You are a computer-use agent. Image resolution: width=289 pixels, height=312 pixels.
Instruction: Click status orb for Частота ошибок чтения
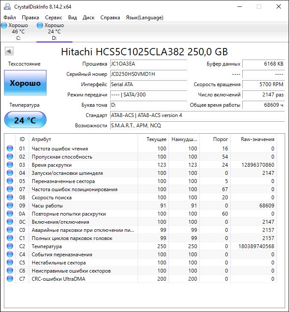10,149
